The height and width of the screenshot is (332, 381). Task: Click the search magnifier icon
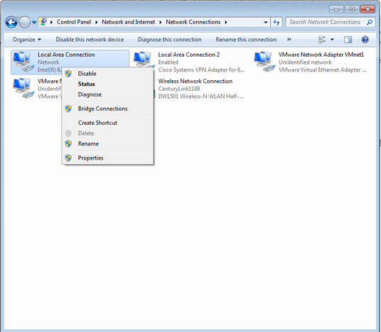coord(370,22)
